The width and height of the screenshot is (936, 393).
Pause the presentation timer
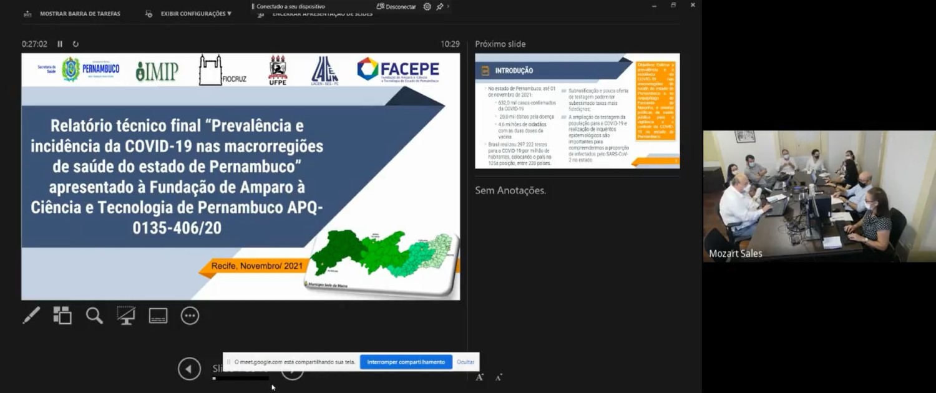pyautogui.click(x=60, y=44)
